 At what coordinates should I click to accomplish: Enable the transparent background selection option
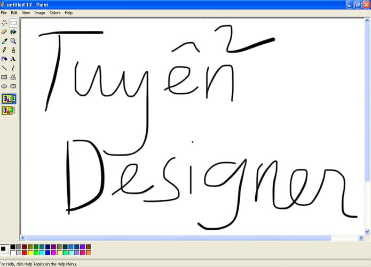[9, 110]
